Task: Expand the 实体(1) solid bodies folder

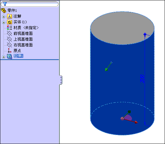Action: tap(3, 22)
